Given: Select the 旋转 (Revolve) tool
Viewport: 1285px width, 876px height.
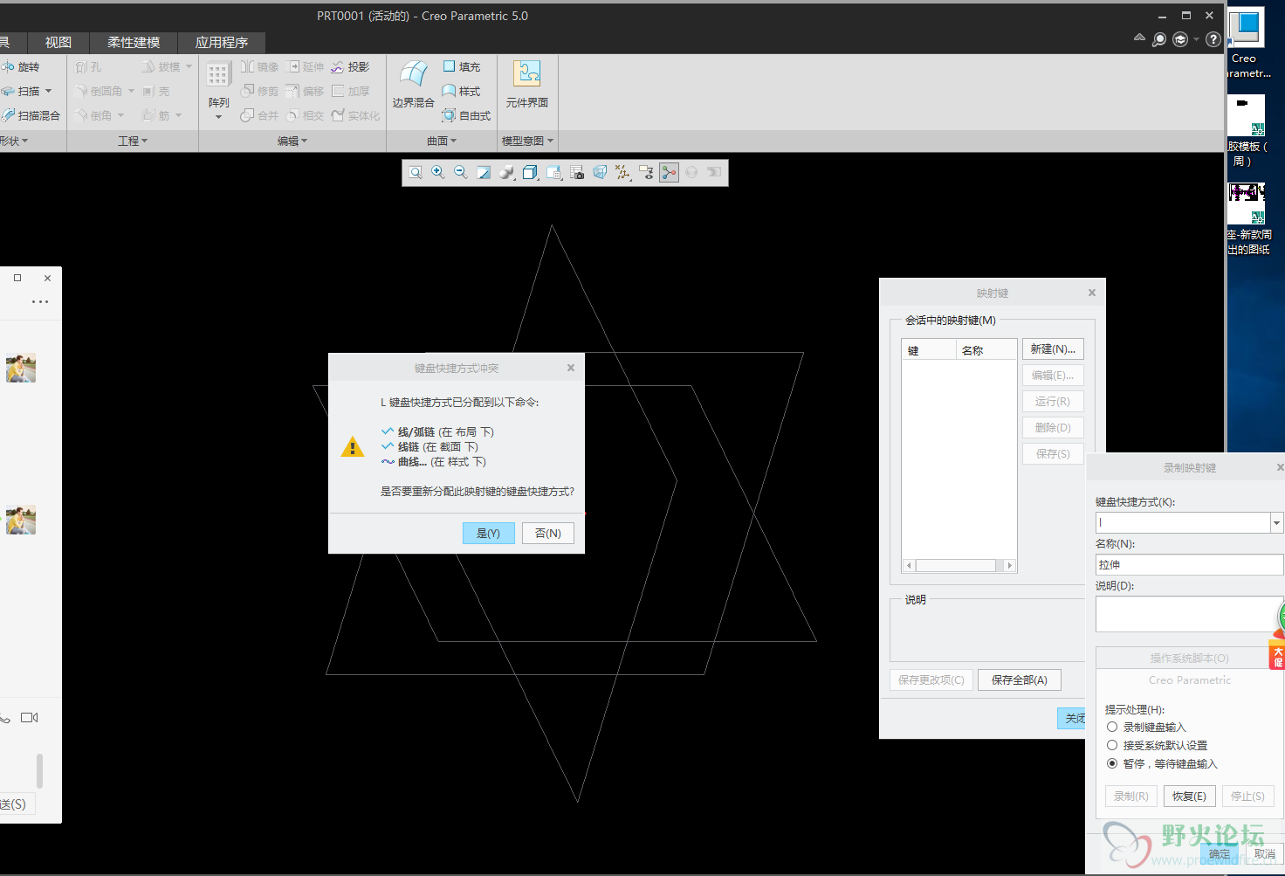Looking at the screenshot, I should (x=21, y=66).
